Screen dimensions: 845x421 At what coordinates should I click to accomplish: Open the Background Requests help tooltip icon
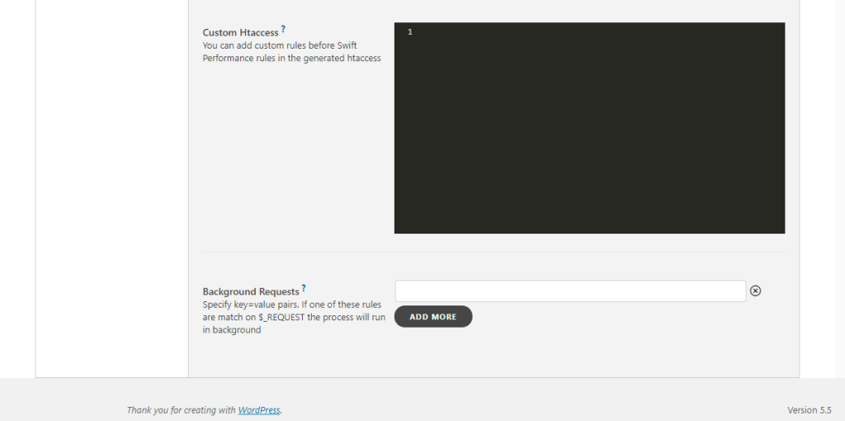(304, 288)
